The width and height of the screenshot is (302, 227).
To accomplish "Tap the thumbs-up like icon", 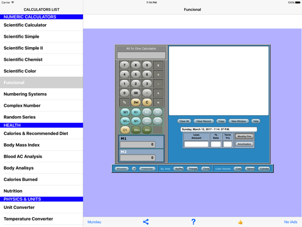I will click(x=240, y=222).
